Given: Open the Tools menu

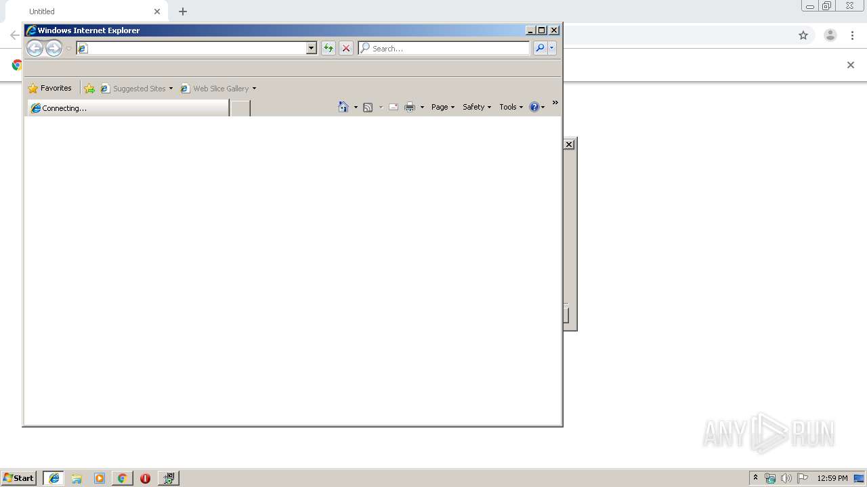Looking at the screenshot, I should (511, 107).
